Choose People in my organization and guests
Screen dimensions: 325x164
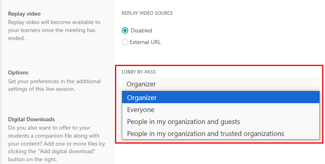tap(221, 122)
